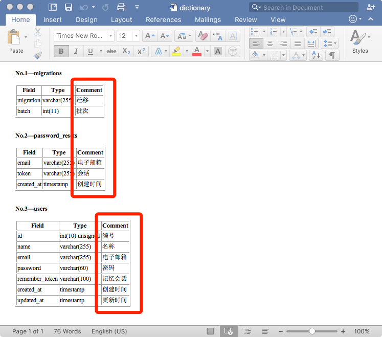Click the Save icon in title bar
Screen dimensions: 382x337
[68, 7]
